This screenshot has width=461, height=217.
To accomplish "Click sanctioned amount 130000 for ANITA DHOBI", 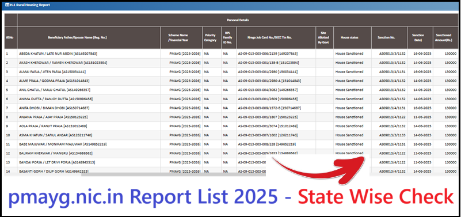I will pos(451,108).
